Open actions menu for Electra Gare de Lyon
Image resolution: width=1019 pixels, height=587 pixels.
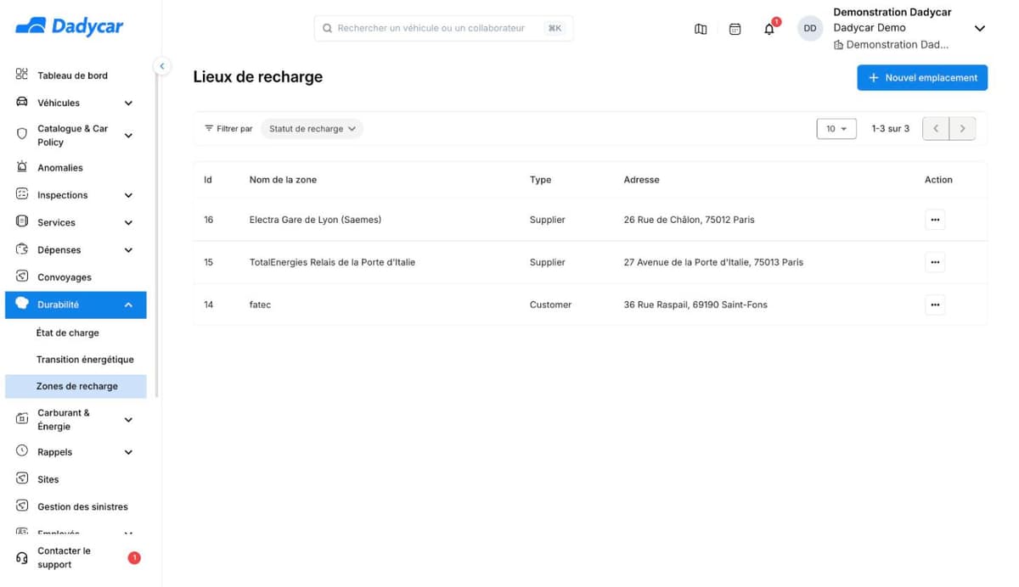(935, 220)
